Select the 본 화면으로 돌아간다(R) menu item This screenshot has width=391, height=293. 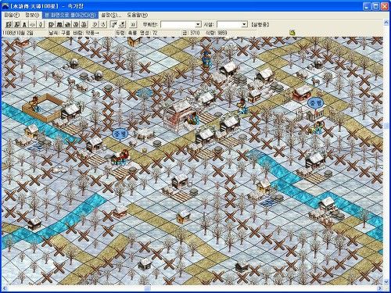coord(70,15)
